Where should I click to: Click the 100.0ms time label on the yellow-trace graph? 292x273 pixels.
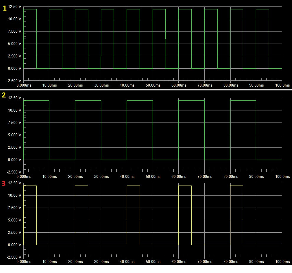(283, 262)
